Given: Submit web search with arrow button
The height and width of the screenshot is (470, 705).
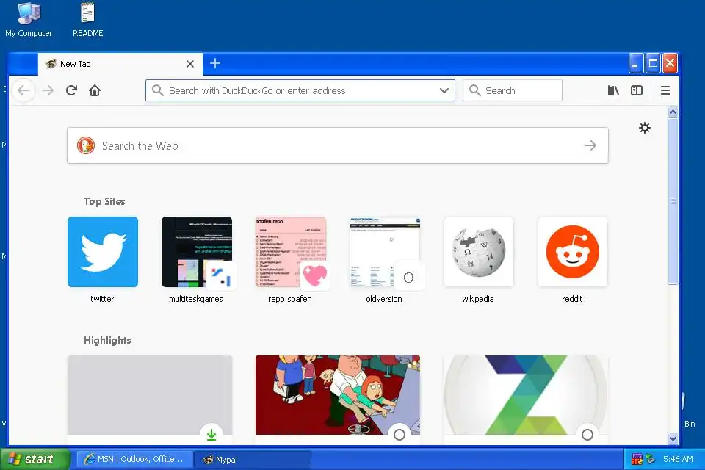Looking at the screenshot, I should 590,145.
